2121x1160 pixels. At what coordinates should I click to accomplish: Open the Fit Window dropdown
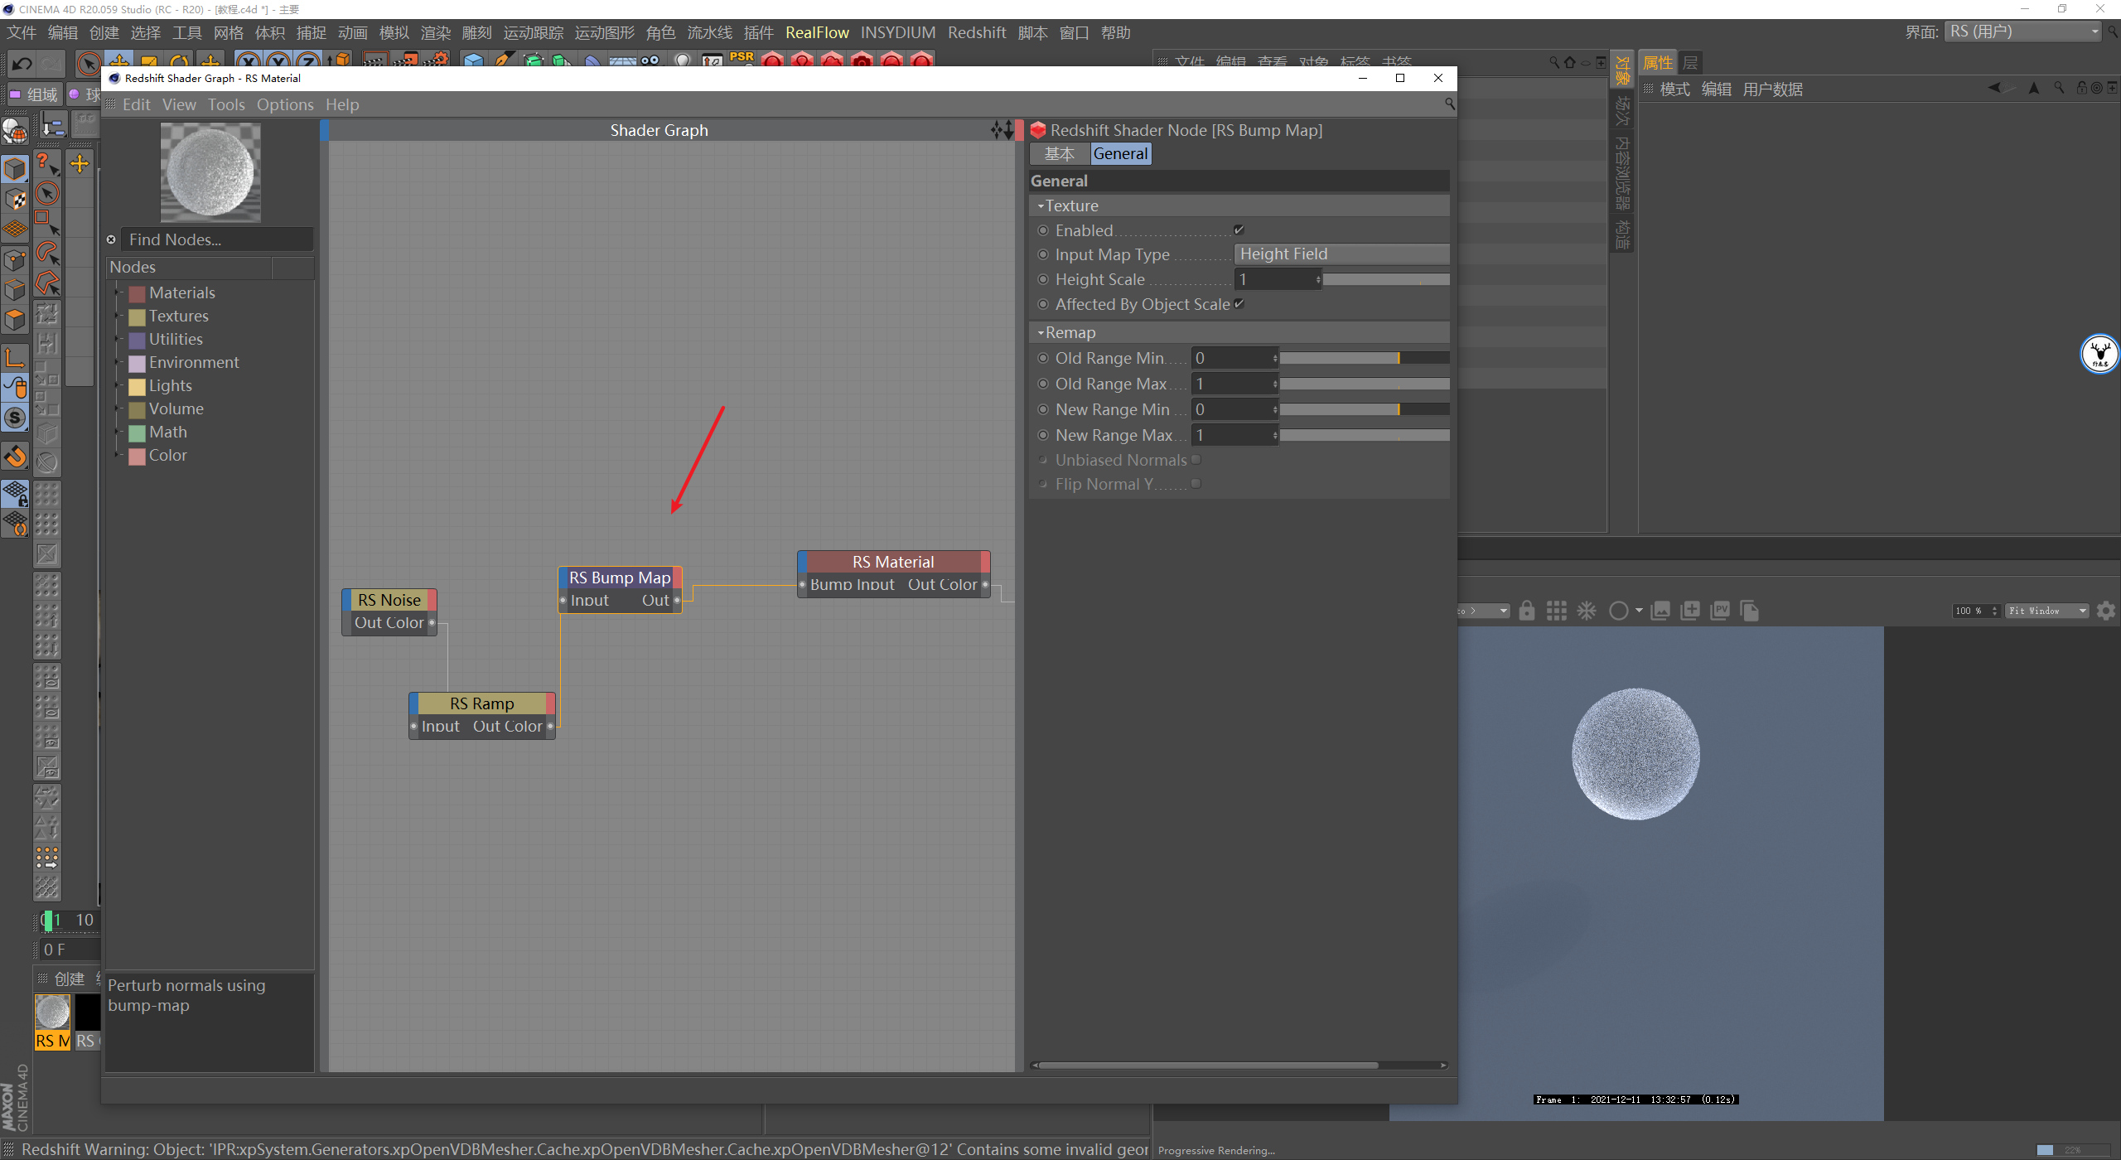pos(2046,611)
